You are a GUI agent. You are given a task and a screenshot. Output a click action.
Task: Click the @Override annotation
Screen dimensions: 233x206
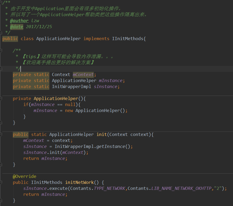tap(25, 176)
